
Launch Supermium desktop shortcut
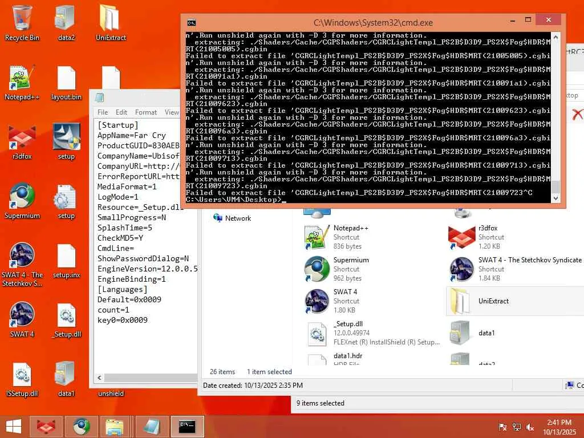click(22, 201)
